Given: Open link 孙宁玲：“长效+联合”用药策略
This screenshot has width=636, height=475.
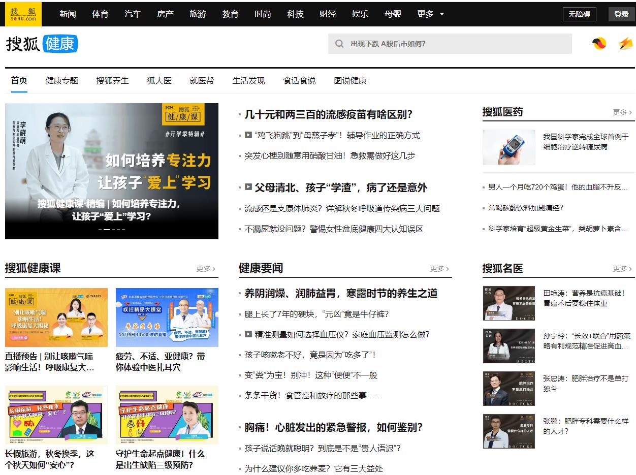Looking at the screenshot, I should tap(587, 341).
